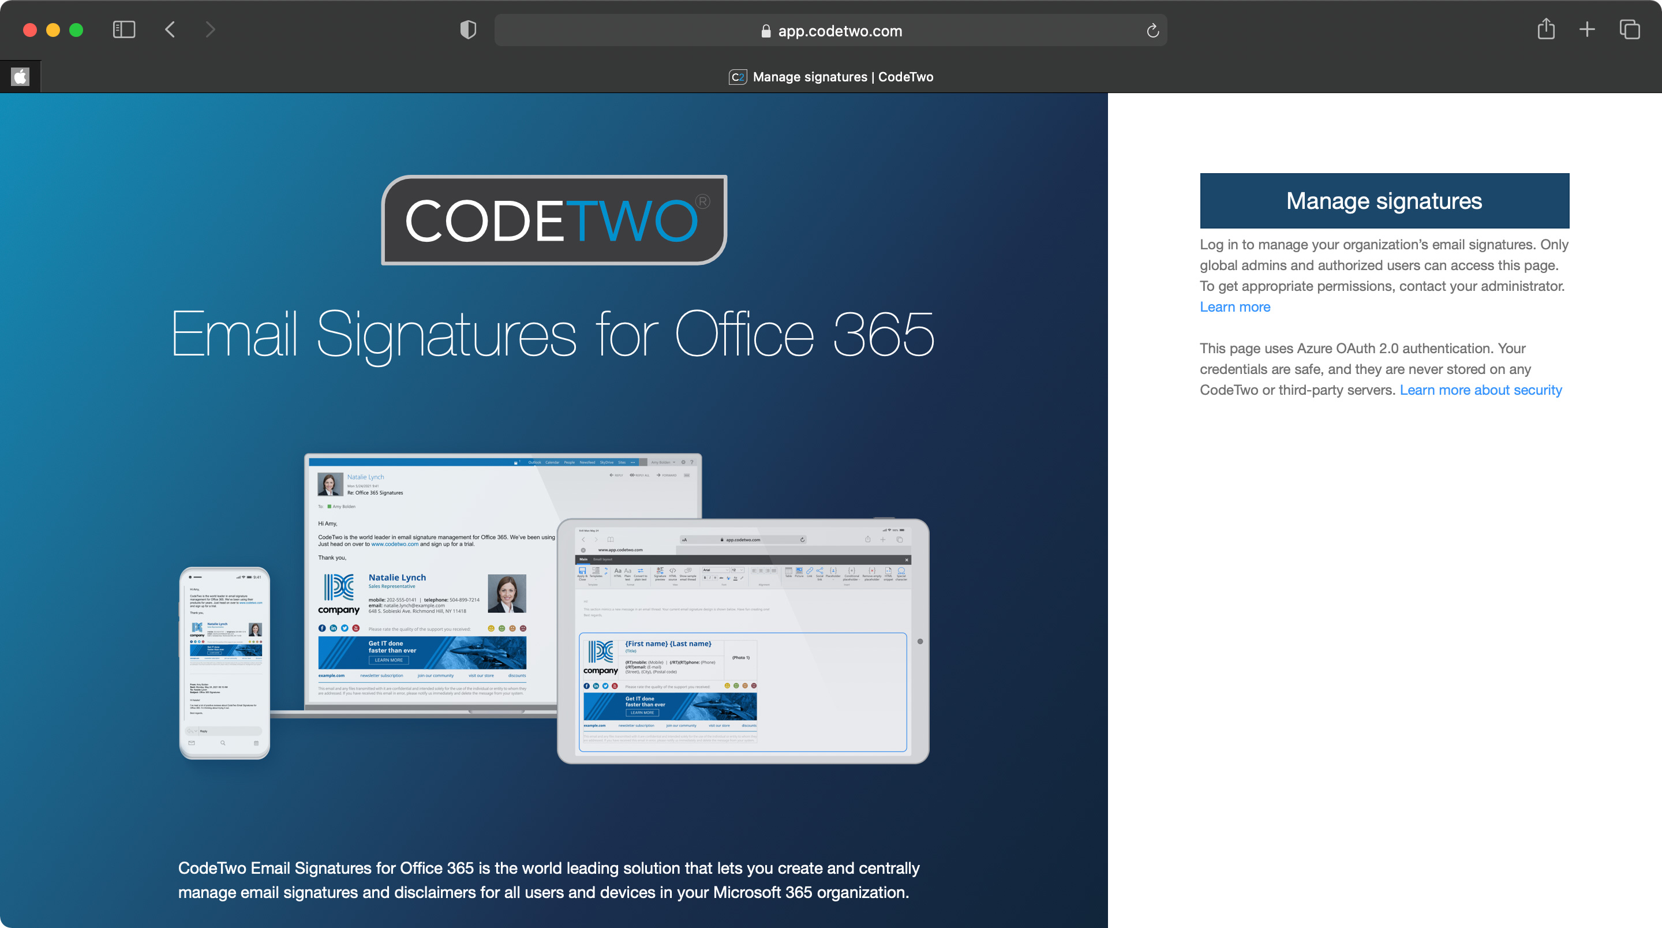Click the lock icon in the address bar
The height and width of the screenshot is (928, 1662).
click(x=766, y=31)
